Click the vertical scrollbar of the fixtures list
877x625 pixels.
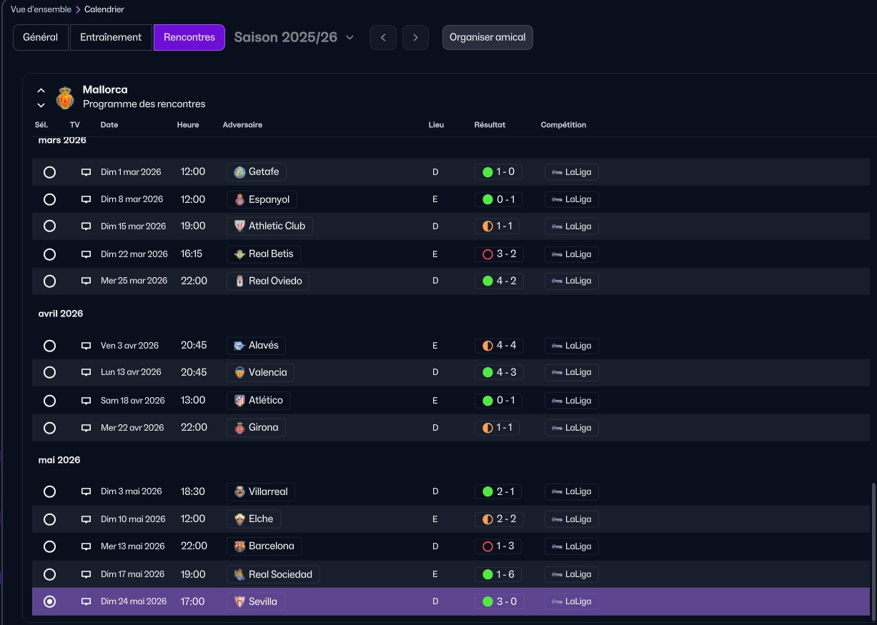pyautogui.click(x=871, y=551)
